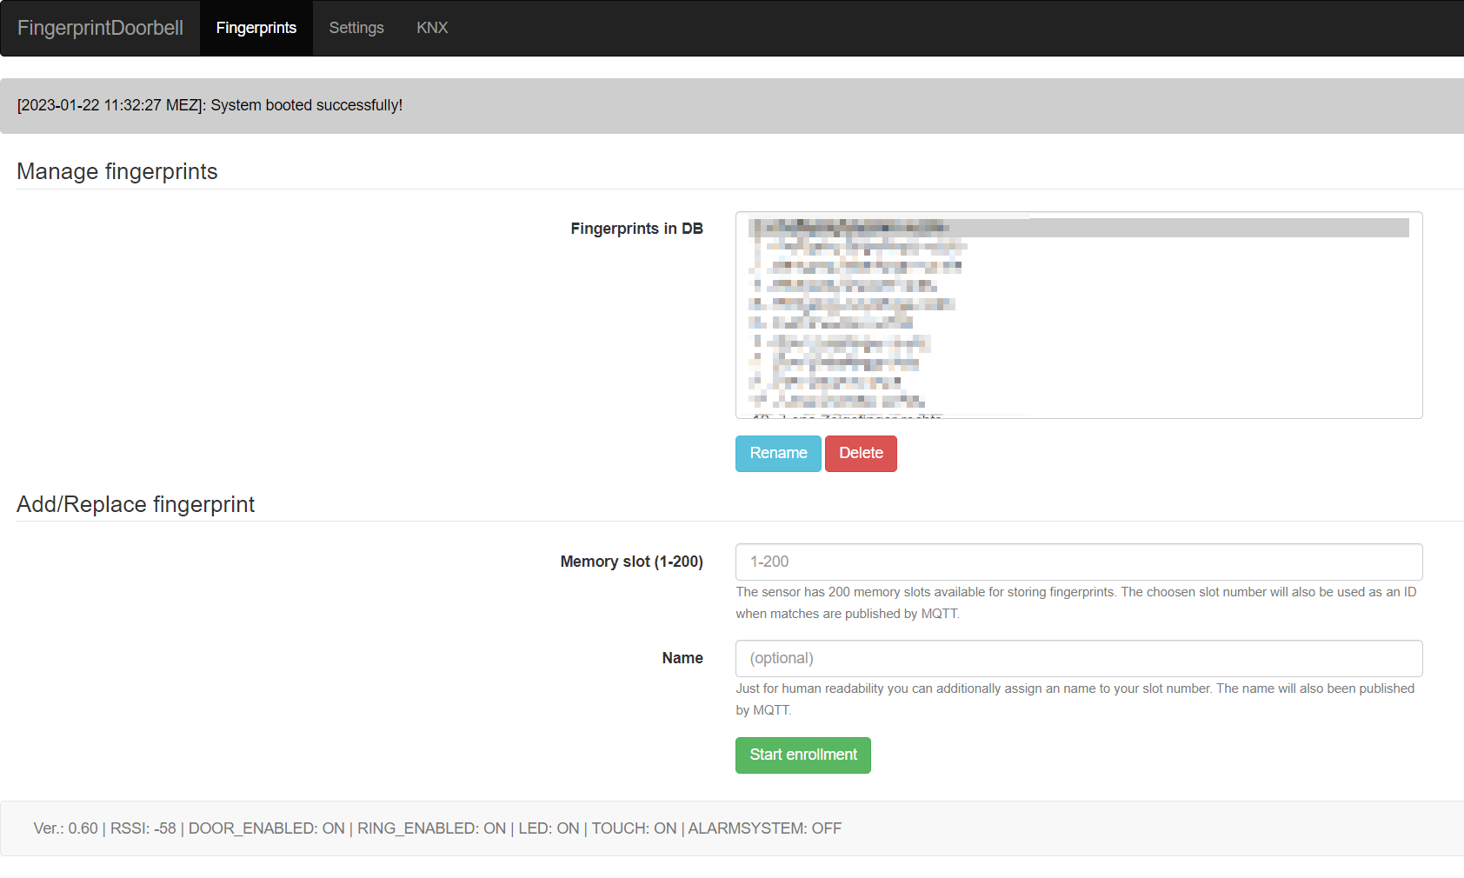Click the name help text about MQTT
Viewport: 1464px width, 878px height.
(1075, 699)
